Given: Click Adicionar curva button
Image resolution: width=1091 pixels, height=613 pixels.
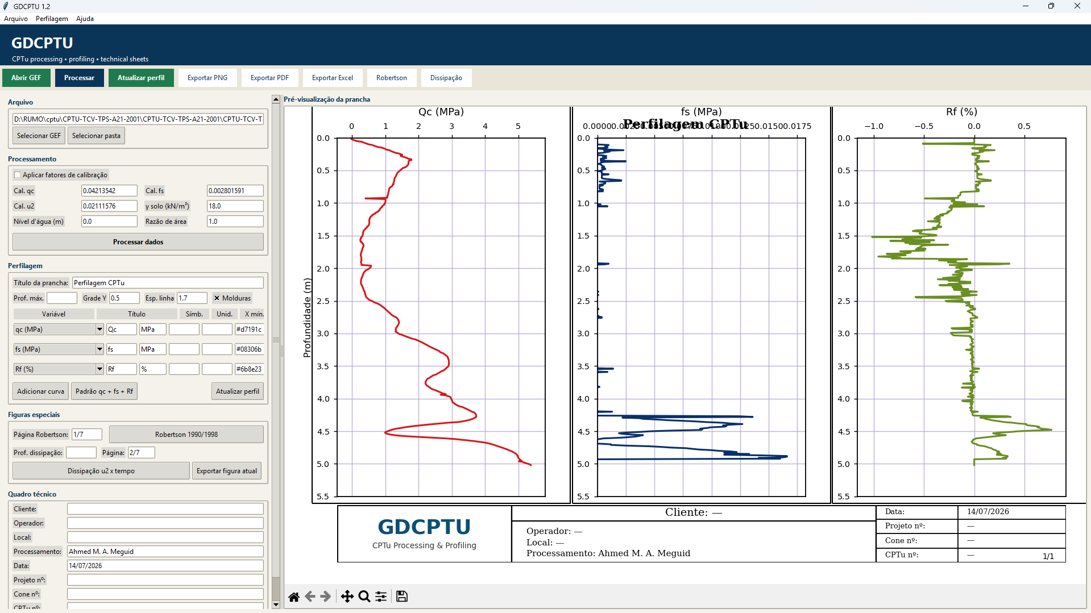Looking at the screenshot, I should pyautogui.click(x=40, y=391).
